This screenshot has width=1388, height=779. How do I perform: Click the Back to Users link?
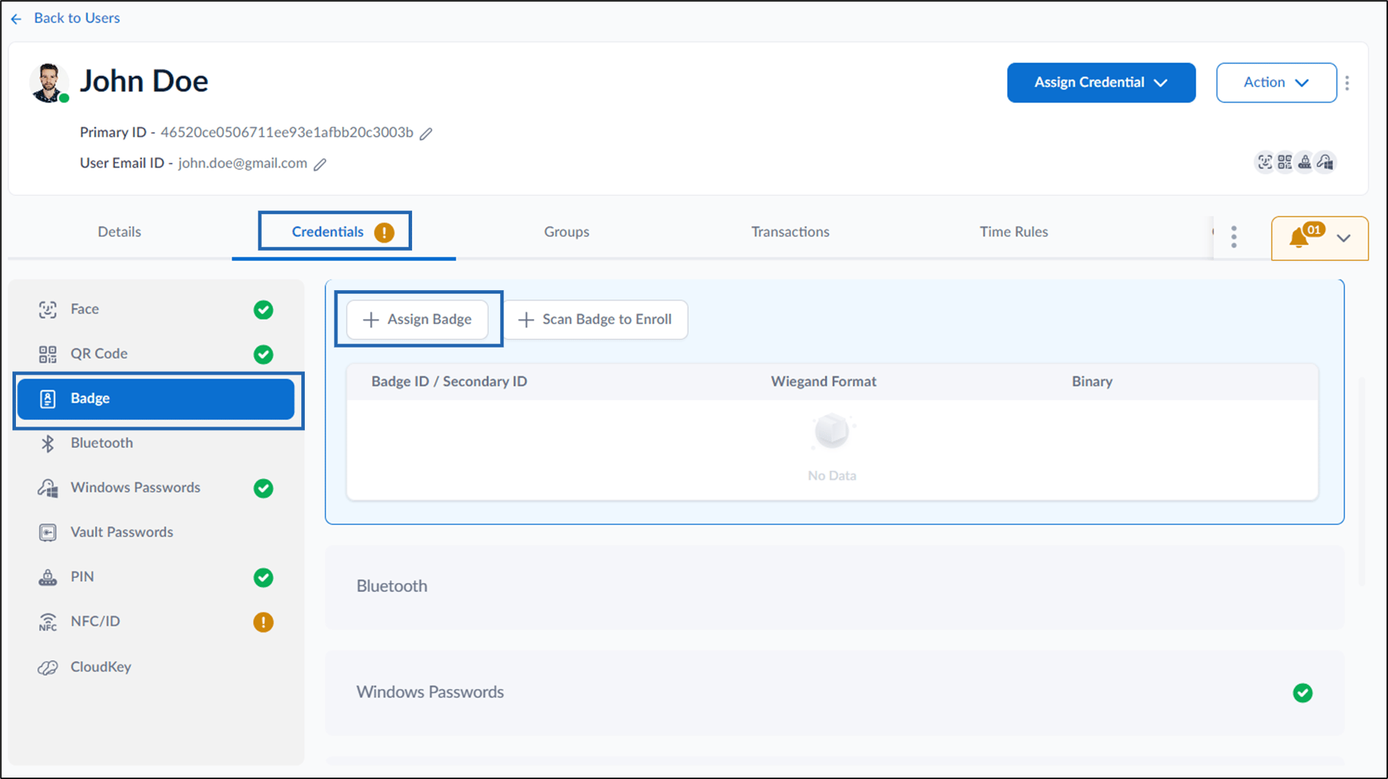(77, 19)
